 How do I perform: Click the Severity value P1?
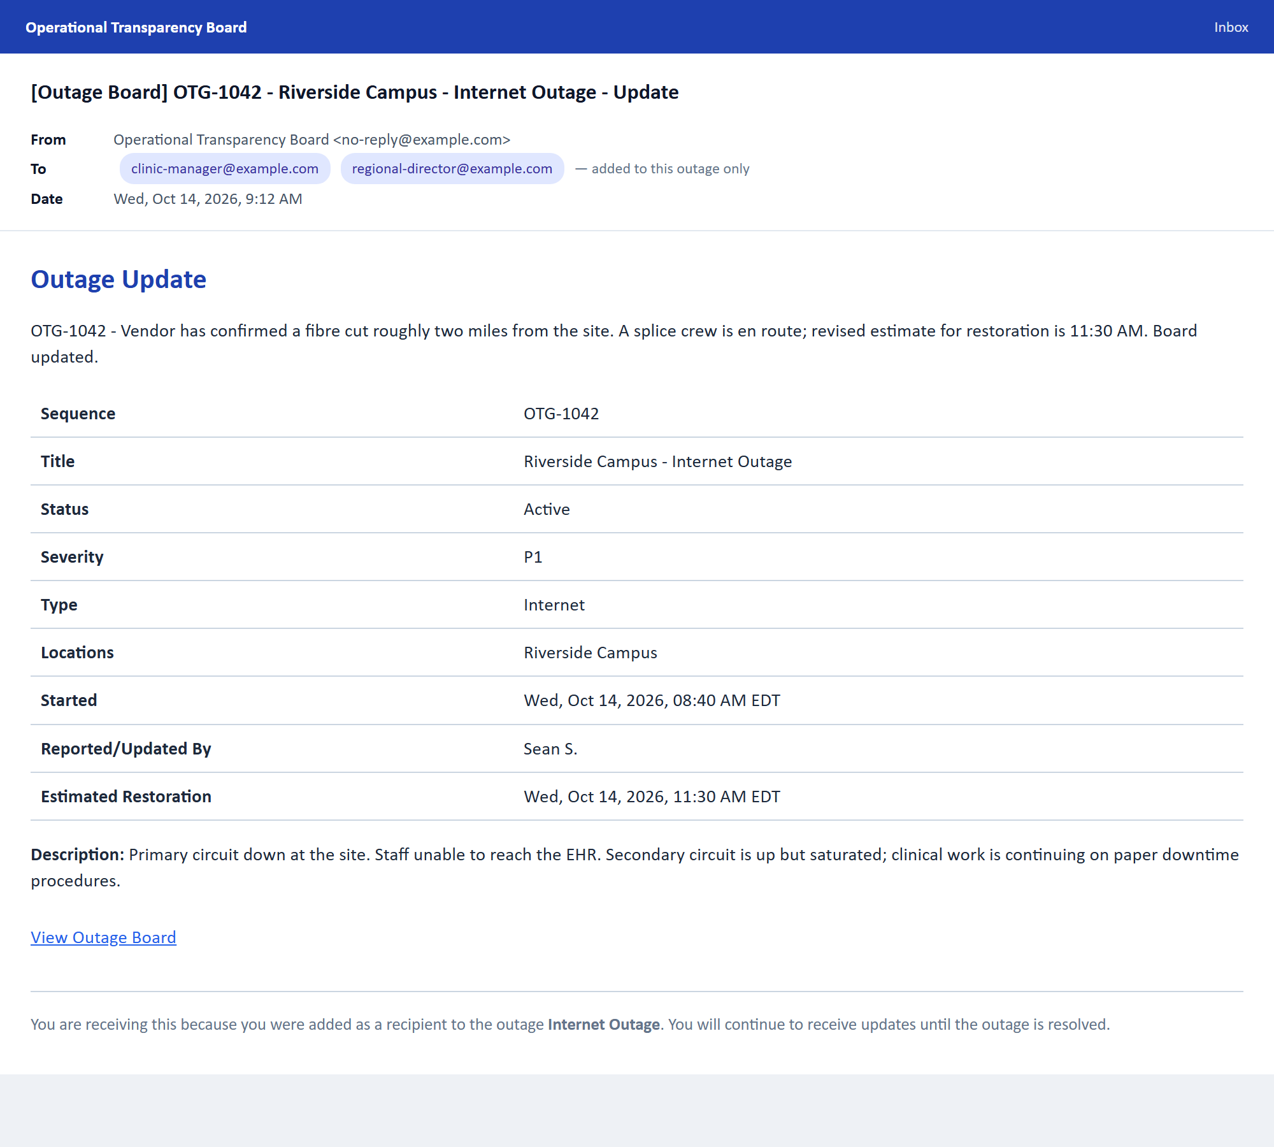point(533,558)
